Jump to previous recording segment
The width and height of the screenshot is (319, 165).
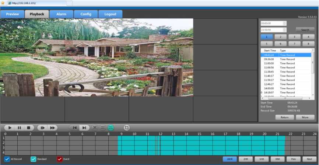click(75, 128)
